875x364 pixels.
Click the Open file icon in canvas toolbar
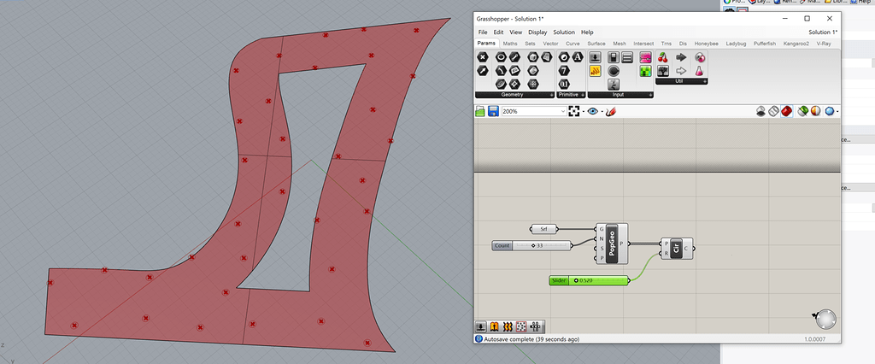coord(480,111)
